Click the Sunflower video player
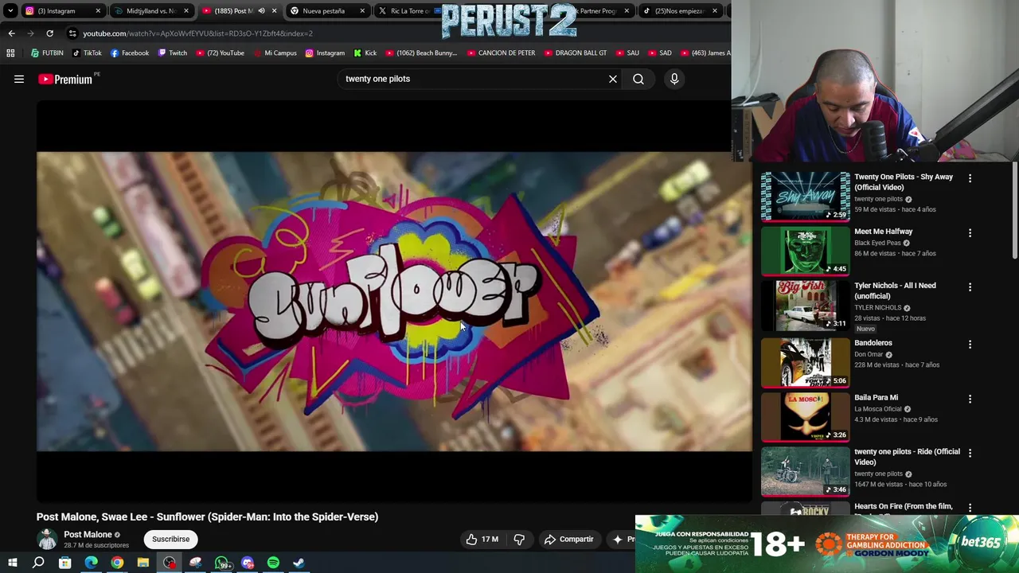1019x573 pixels. (394, 301)
